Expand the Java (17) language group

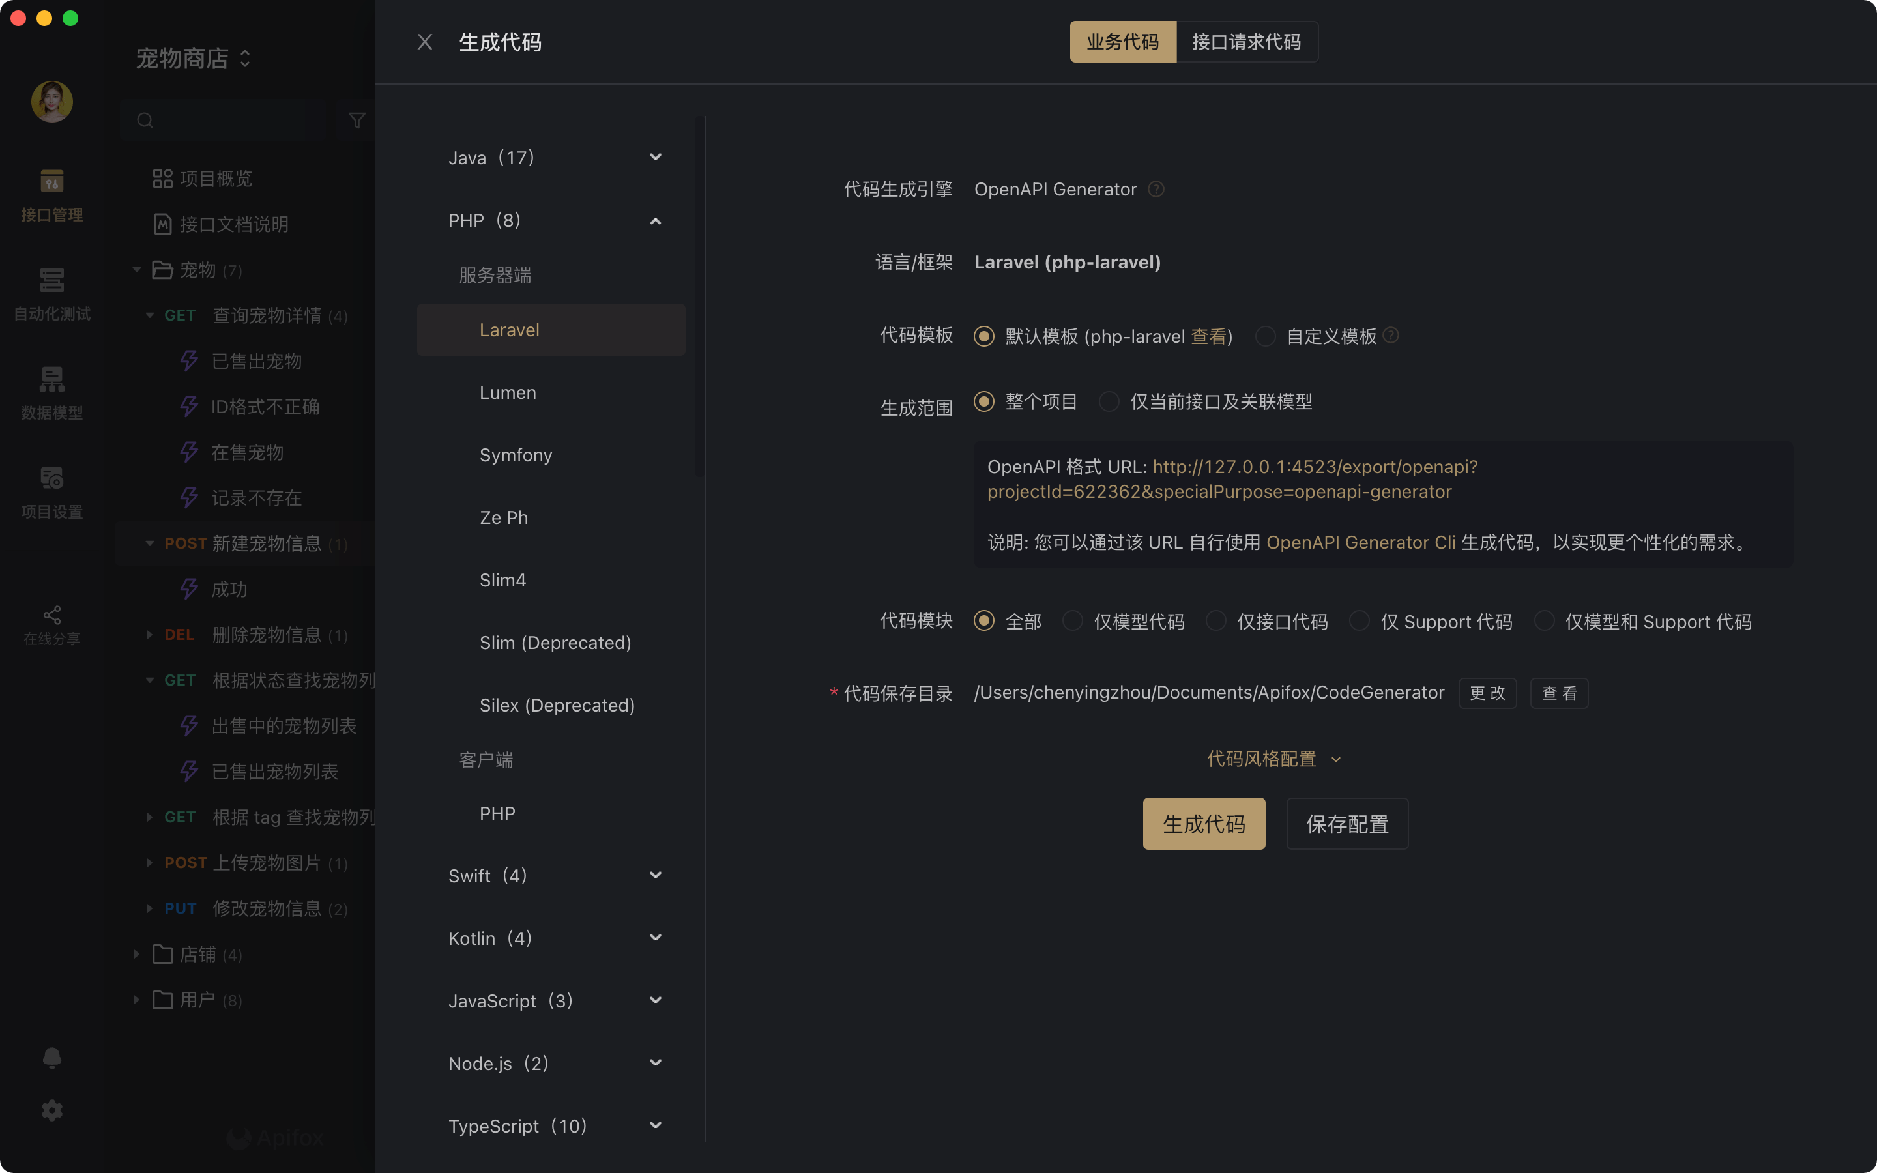tap(656, 158)
